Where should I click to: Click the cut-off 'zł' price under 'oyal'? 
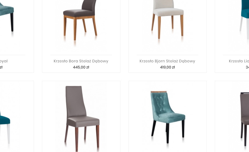tap(1, 67)
